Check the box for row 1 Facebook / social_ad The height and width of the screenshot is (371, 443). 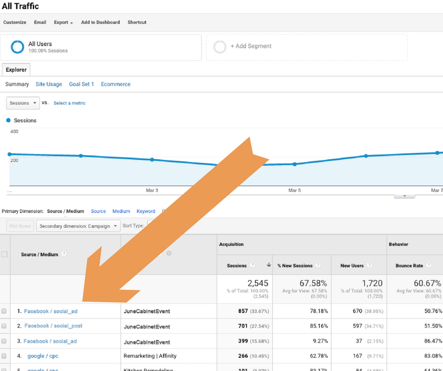coord(4,311)
